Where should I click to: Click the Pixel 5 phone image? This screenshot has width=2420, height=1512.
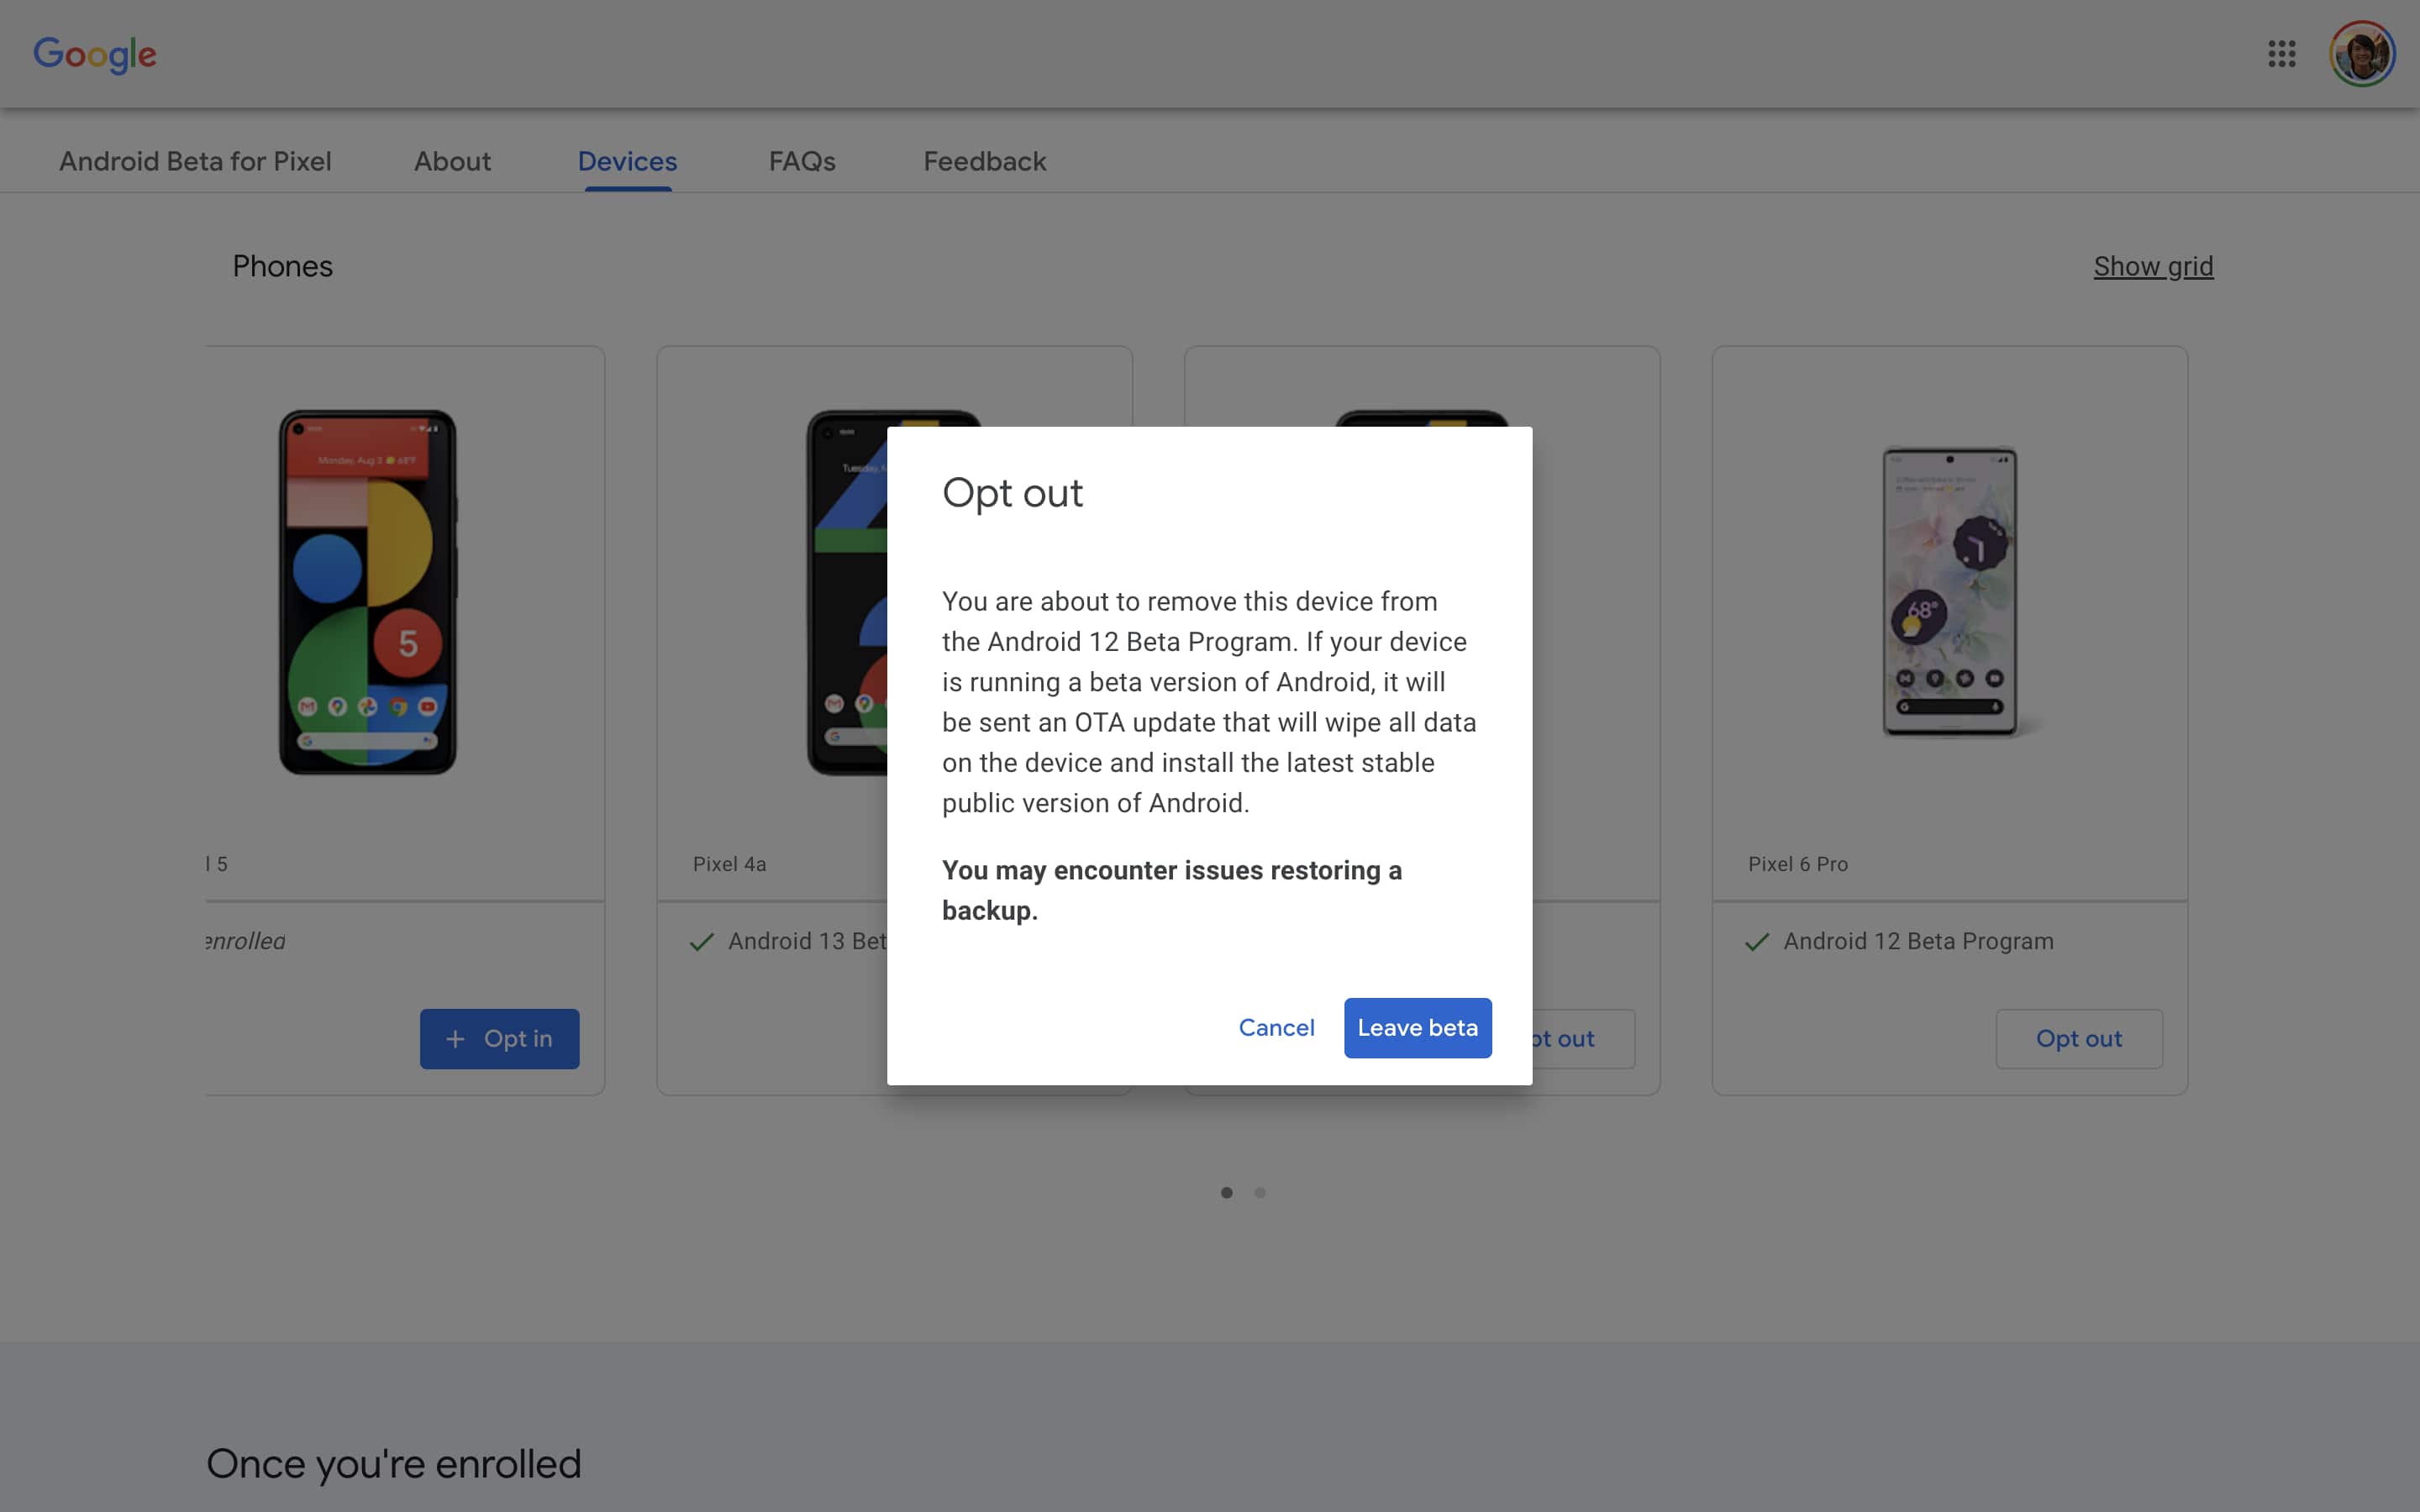pyautogui.click(x=367, y=591)
